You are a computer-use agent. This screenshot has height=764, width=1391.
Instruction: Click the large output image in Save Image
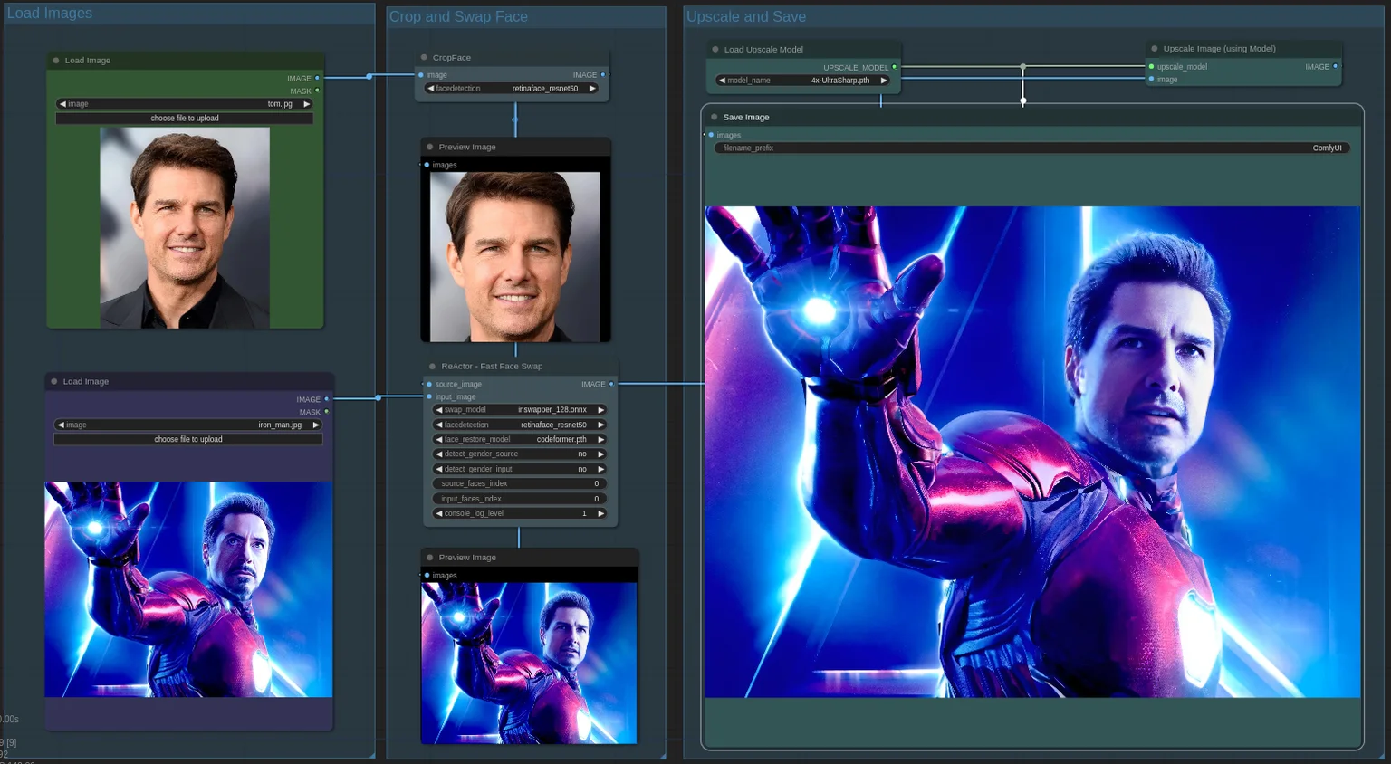point(1032,452)
